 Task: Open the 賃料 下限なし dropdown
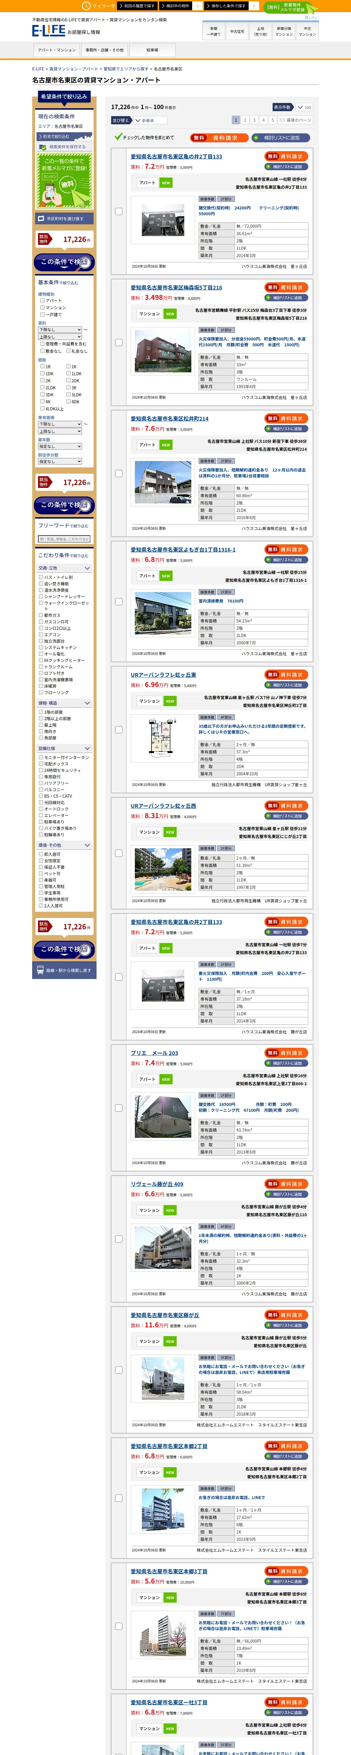[60, 330]
